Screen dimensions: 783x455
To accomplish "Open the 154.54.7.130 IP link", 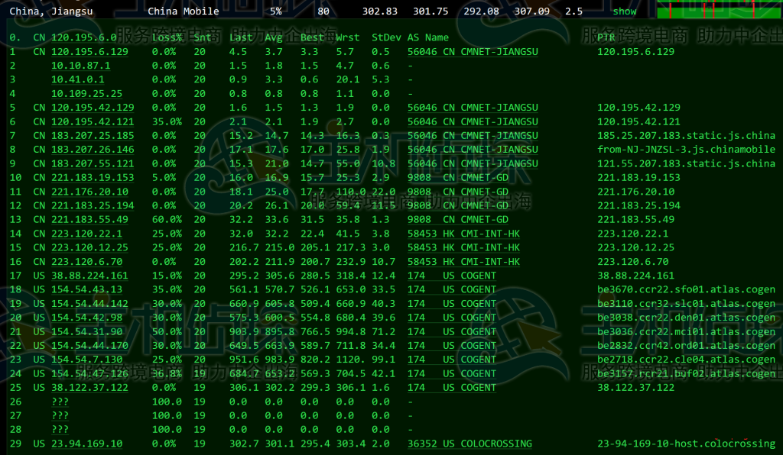I will 86,360.
